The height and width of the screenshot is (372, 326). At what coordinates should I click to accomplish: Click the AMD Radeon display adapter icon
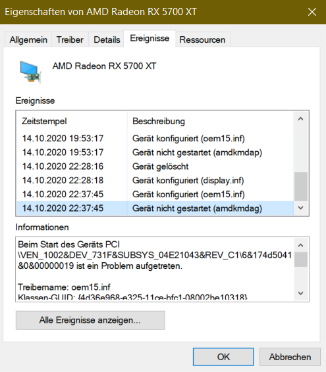pyautogui.click(x=30, y=72)
